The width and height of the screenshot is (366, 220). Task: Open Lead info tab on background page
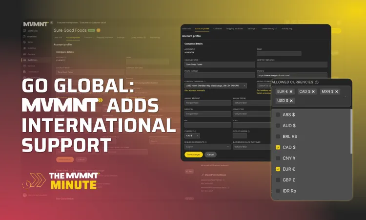[58, 38]
